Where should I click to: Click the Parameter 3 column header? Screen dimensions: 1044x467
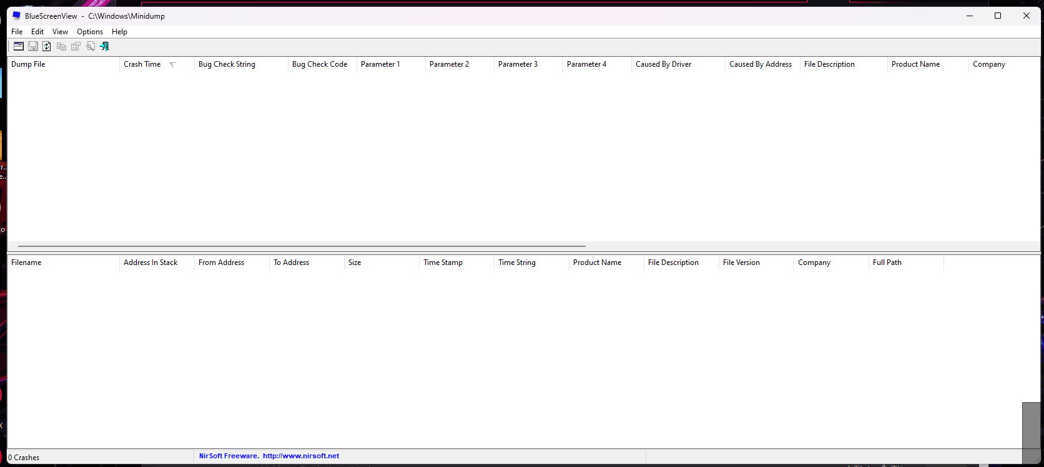pos(528,64)
